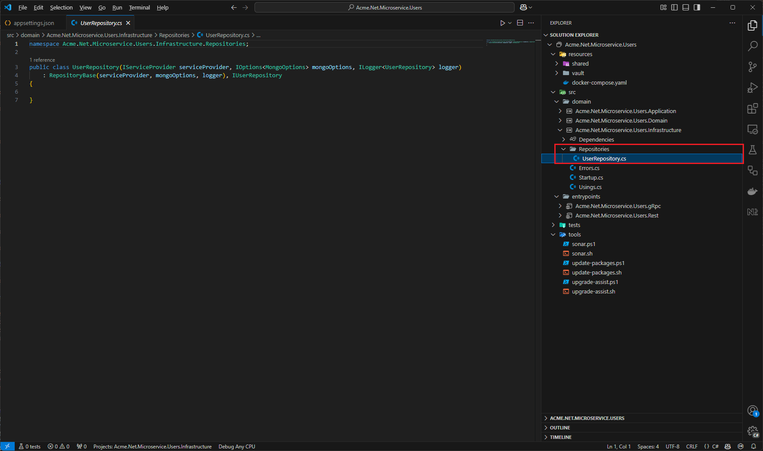The width and height of the screenshot is (763, 451).
Task: Open notifications bell in status bar
Action: (x=753, y=446)
